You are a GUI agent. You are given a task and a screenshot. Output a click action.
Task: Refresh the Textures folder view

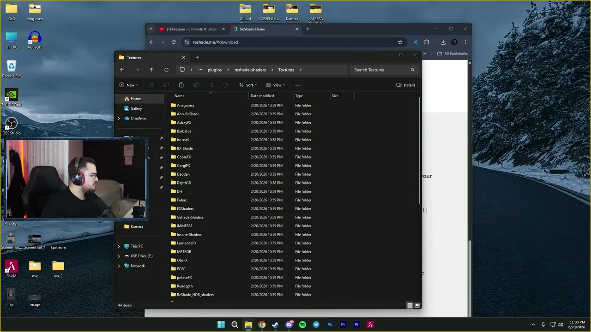coord(166,70)
